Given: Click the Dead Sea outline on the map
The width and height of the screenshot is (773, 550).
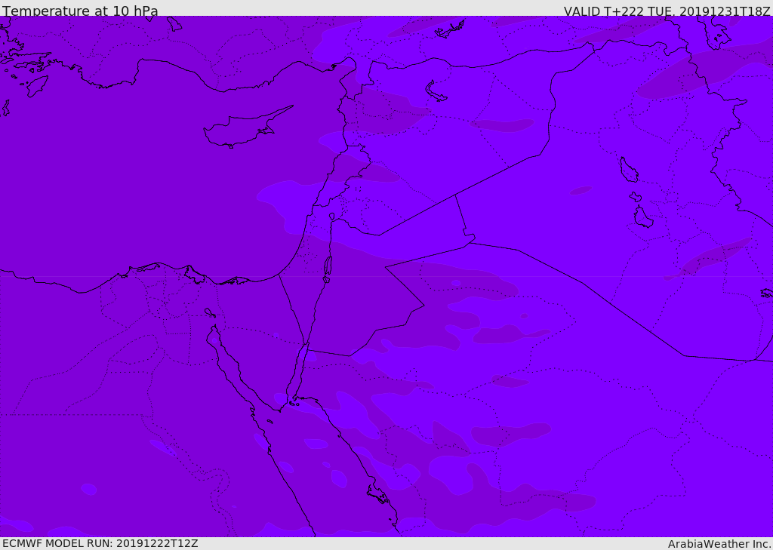Looking at the screenshot, I should point(328,268).
